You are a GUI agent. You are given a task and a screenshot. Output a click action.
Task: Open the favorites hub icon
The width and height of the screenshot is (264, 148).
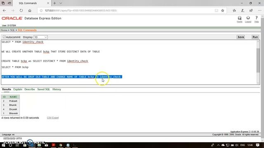[234, 10]
